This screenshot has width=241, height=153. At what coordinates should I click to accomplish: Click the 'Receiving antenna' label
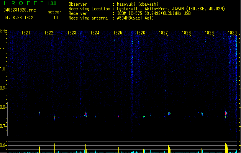[88, 18]
